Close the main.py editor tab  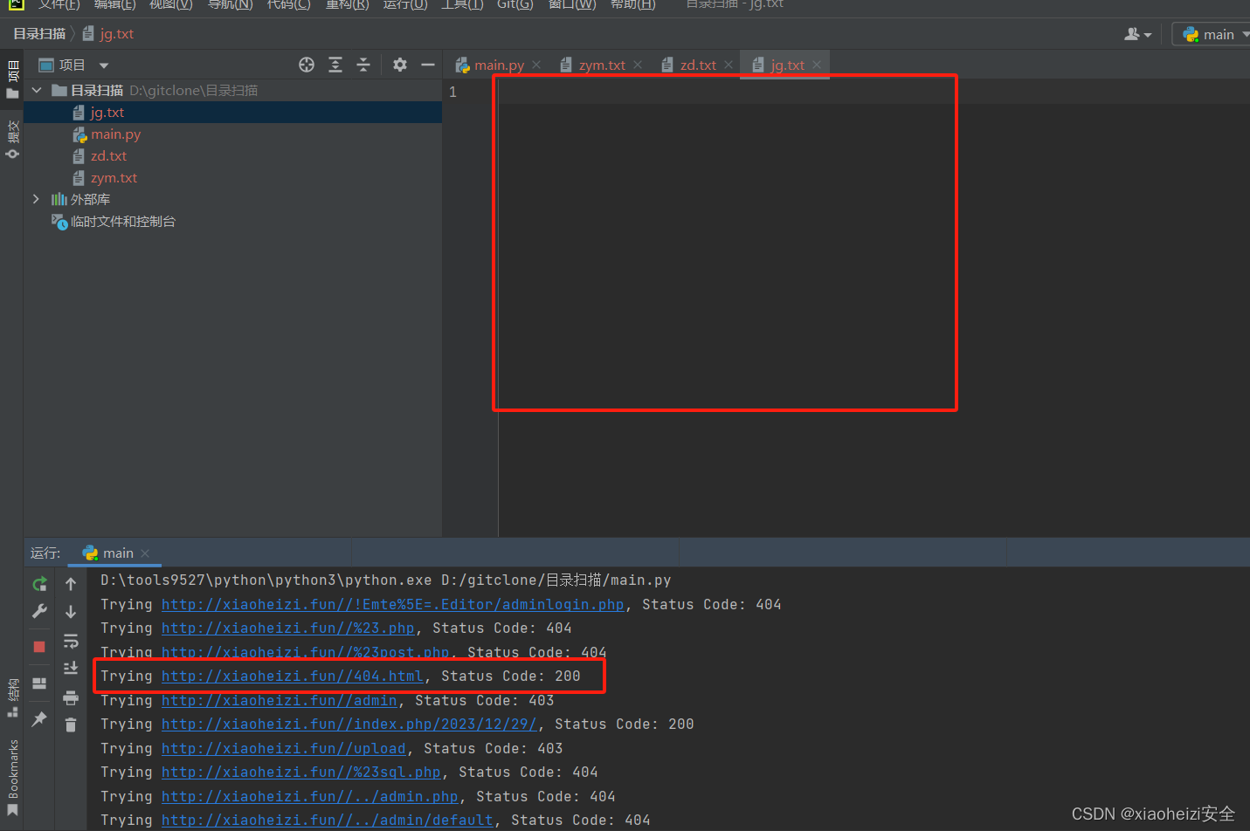(x=536, y=65)
